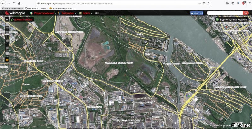This screenshot has width=252, height=129.
Task: Select 'Микрорайон «Новомарусино»' map label
Action: click(69, 32)
